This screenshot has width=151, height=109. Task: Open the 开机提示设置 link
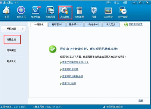click(x=136, y=24)
